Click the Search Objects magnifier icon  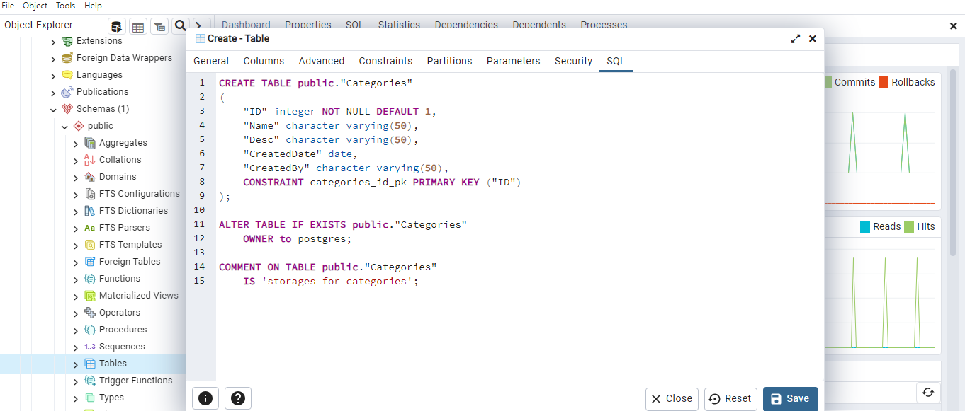[181, 26]
